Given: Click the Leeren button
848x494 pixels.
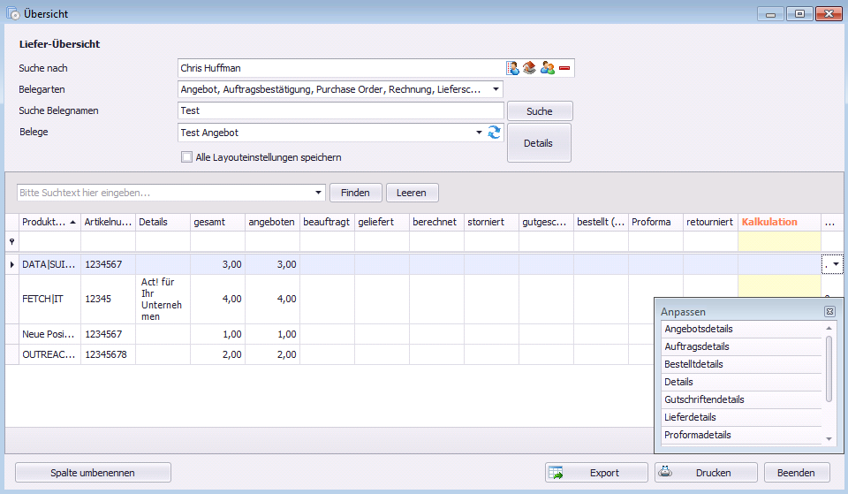Looking at the screenshot, I should point(412,193).
